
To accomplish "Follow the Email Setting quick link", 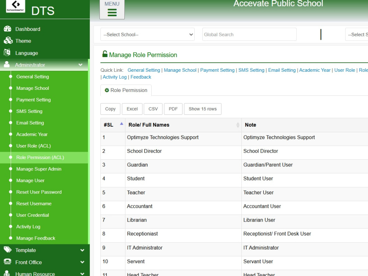I will point(282,70).
